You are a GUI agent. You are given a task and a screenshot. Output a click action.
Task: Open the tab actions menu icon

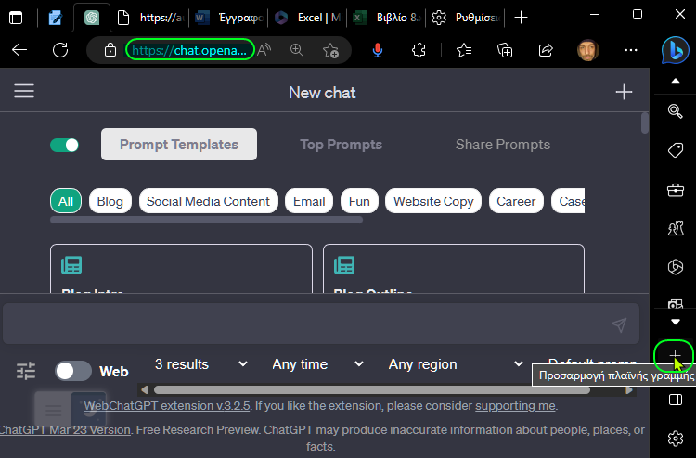(x=16, y=18)
